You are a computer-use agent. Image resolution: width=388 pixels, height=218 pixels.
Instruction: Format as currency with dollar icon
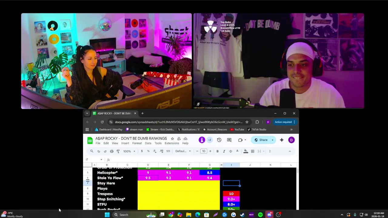click(x=142, y=151)
